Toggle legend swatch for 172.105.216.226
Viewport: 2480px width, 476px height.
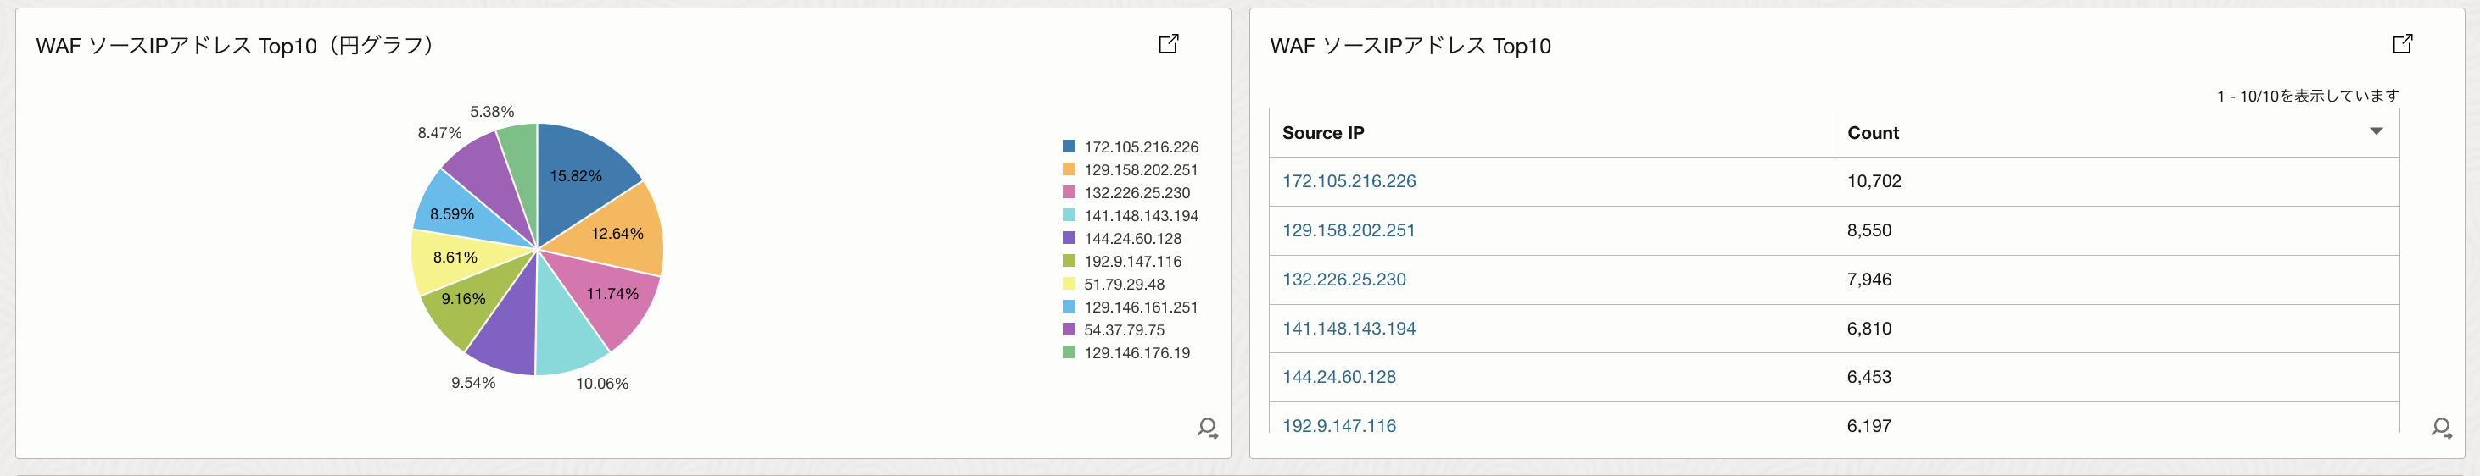click(1069, 147)
